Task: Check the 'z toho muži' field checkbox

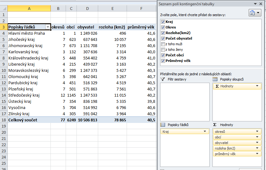Action: pos(163,44)
